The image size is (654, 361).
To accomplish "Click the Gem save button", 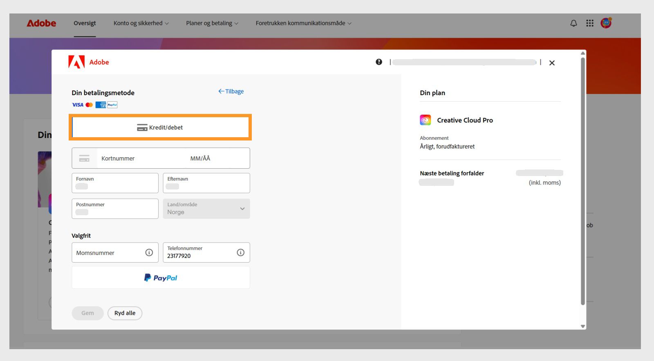I will click(87, 313).
